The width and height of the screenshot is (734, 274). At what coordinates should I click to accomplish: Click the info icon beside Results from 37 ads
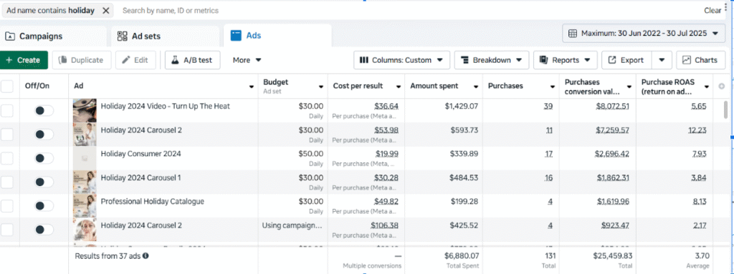146,256
